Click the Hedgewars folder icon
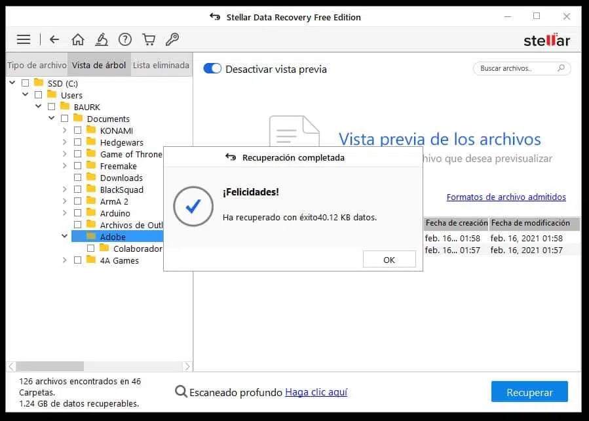Image resolution: width=589 pixels, height=421 pixels. pos(91,142)
